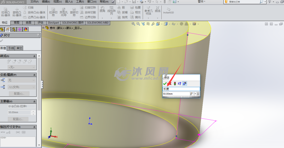
Task: Toggle Instant3D
Action: pos(168,10)
